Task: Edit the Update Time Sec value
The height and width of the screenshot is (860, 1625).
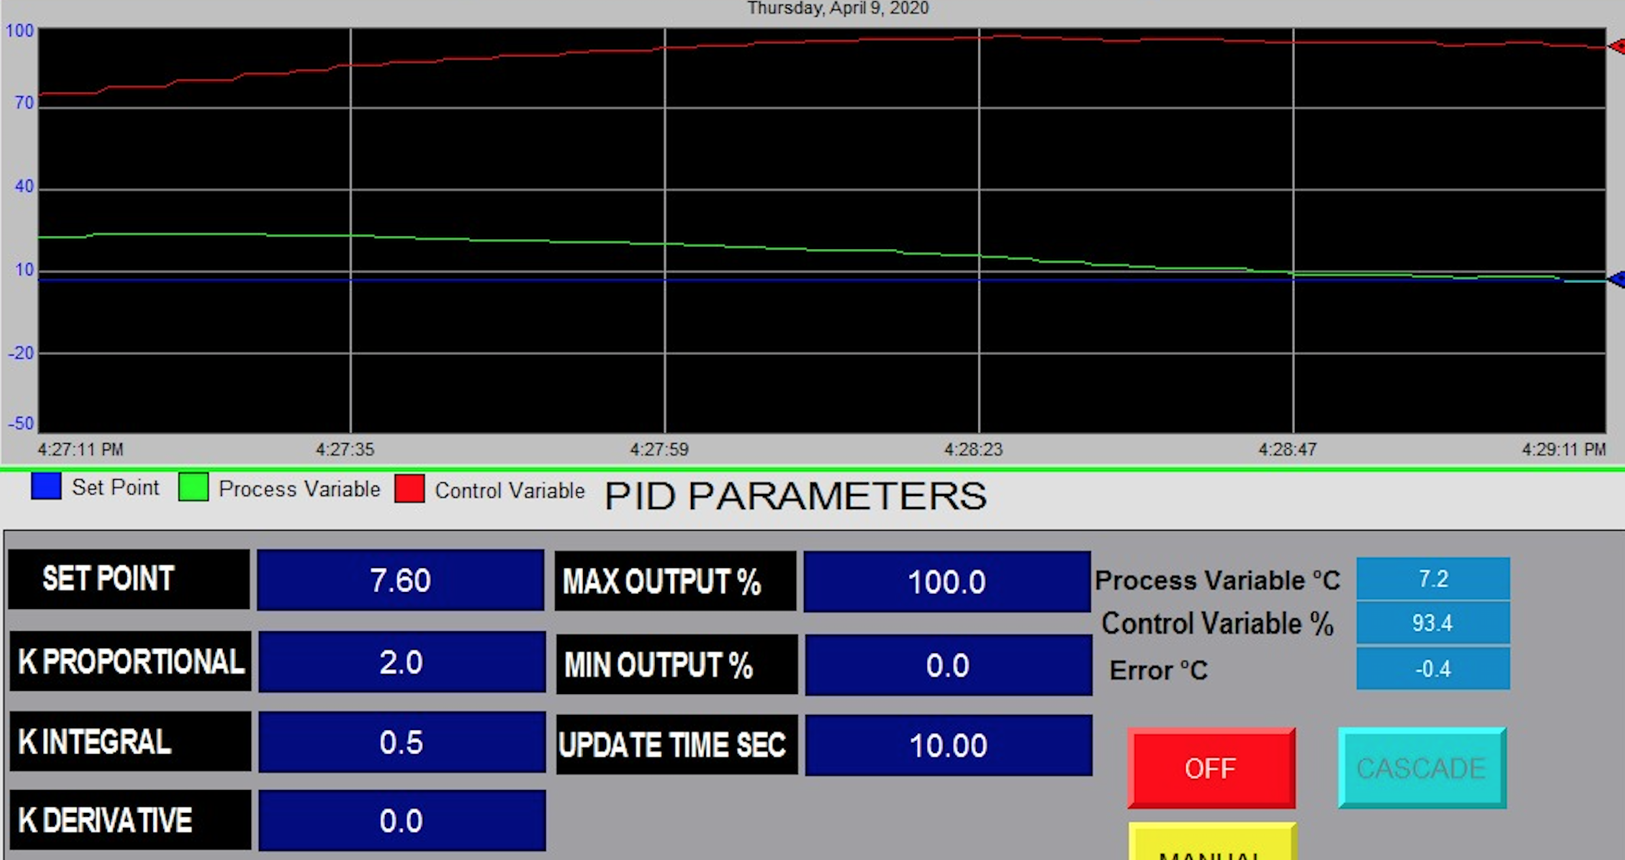Action: pyautogui.click(x=948, y=746)
